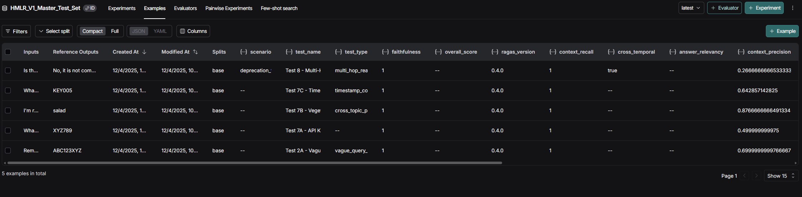Toggle the select-all header checkbox

tap(8, 52)
